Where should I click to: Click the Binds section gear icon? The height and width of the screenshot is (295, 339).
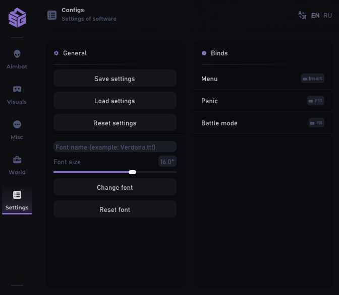pos(204,53)
